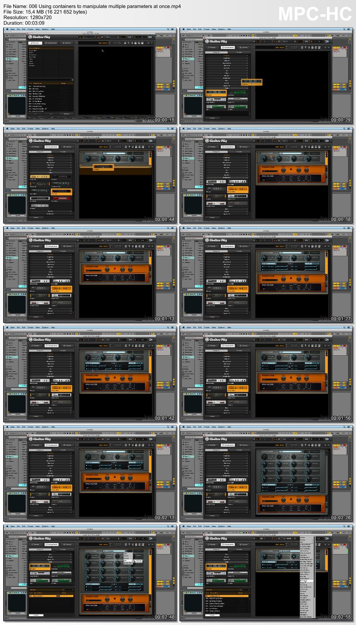Screen dimensions: 356x625
Task: Select 'Spinning In Space' preset, 00:02:55 frame
Action: click(x=227, y=601)
